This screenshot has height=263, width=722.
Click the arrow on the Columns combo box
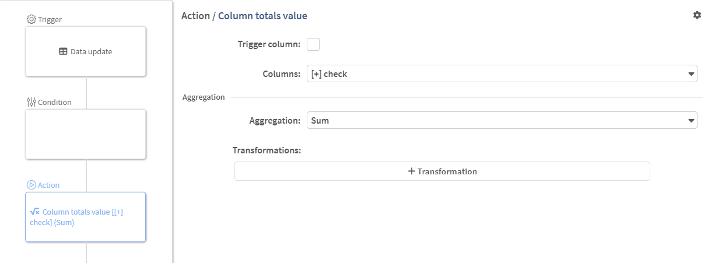point(691,74)
